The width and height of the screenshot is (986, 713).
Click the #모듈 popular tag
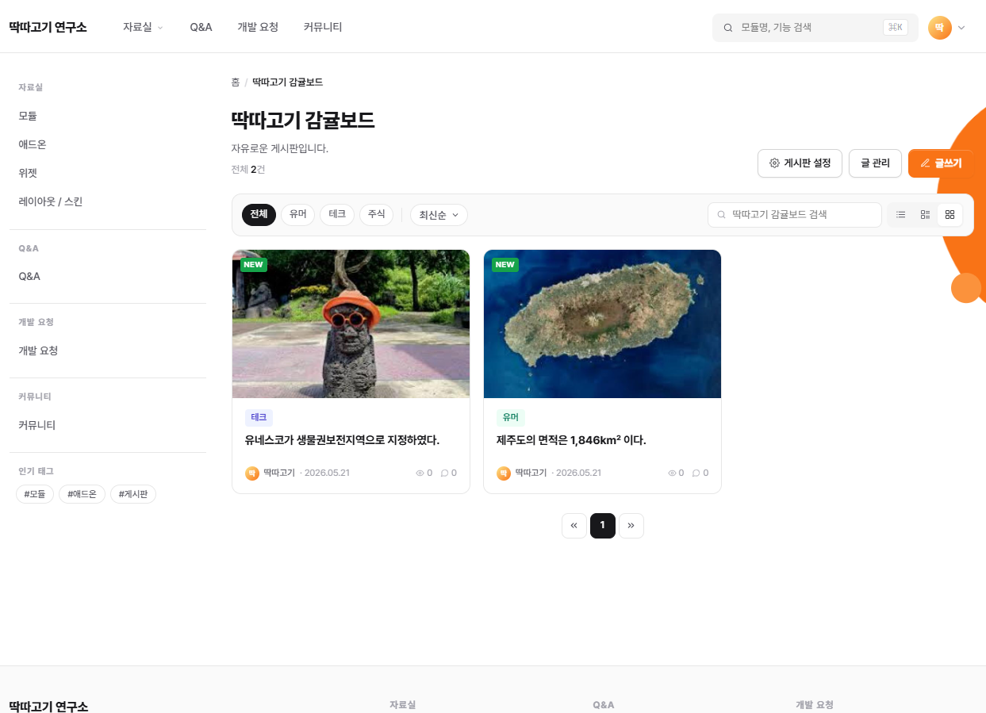(x=35, y=494)
